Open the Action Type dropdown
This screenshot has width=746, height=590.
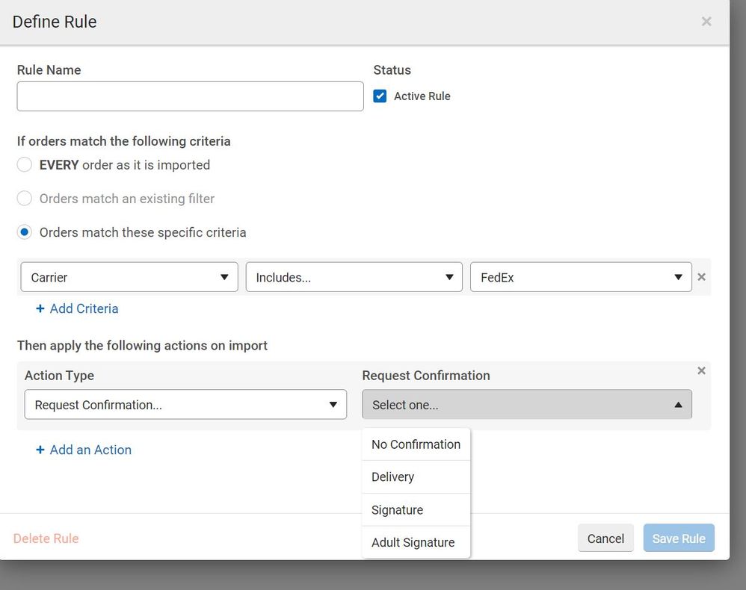pos(185,405)
